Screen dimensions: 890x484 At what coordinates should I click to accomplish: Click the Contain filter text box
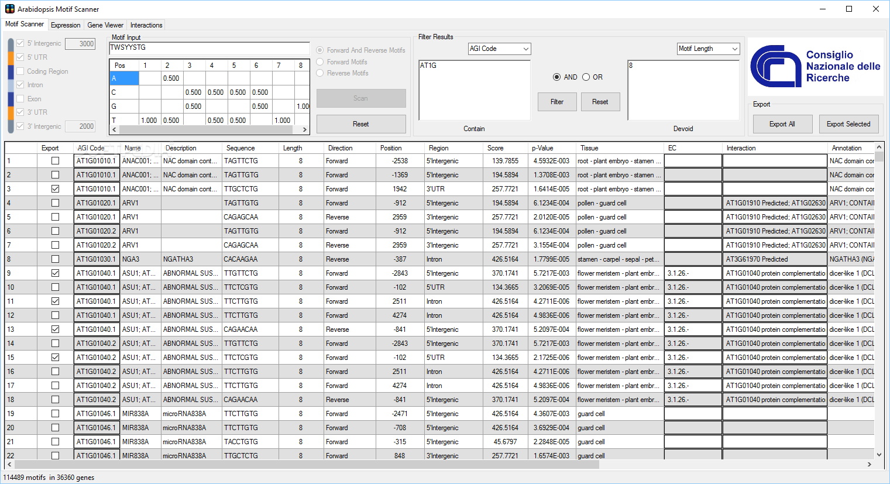[475, 90]
